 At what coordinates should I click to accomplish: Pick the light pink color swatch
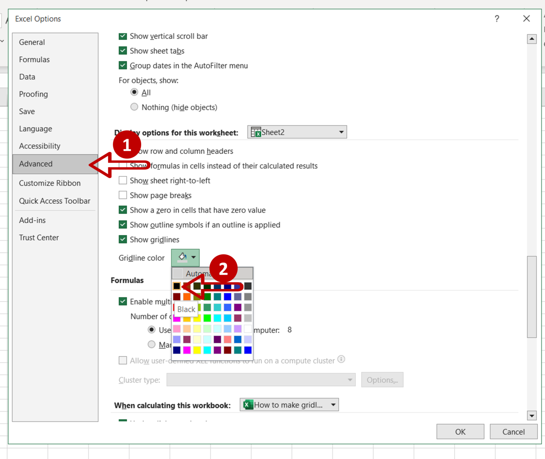177,328
